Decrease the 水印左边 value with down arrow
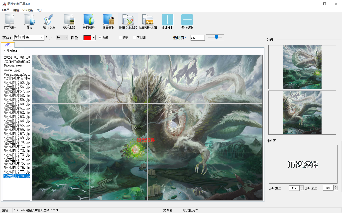 [x=302, y=189]
